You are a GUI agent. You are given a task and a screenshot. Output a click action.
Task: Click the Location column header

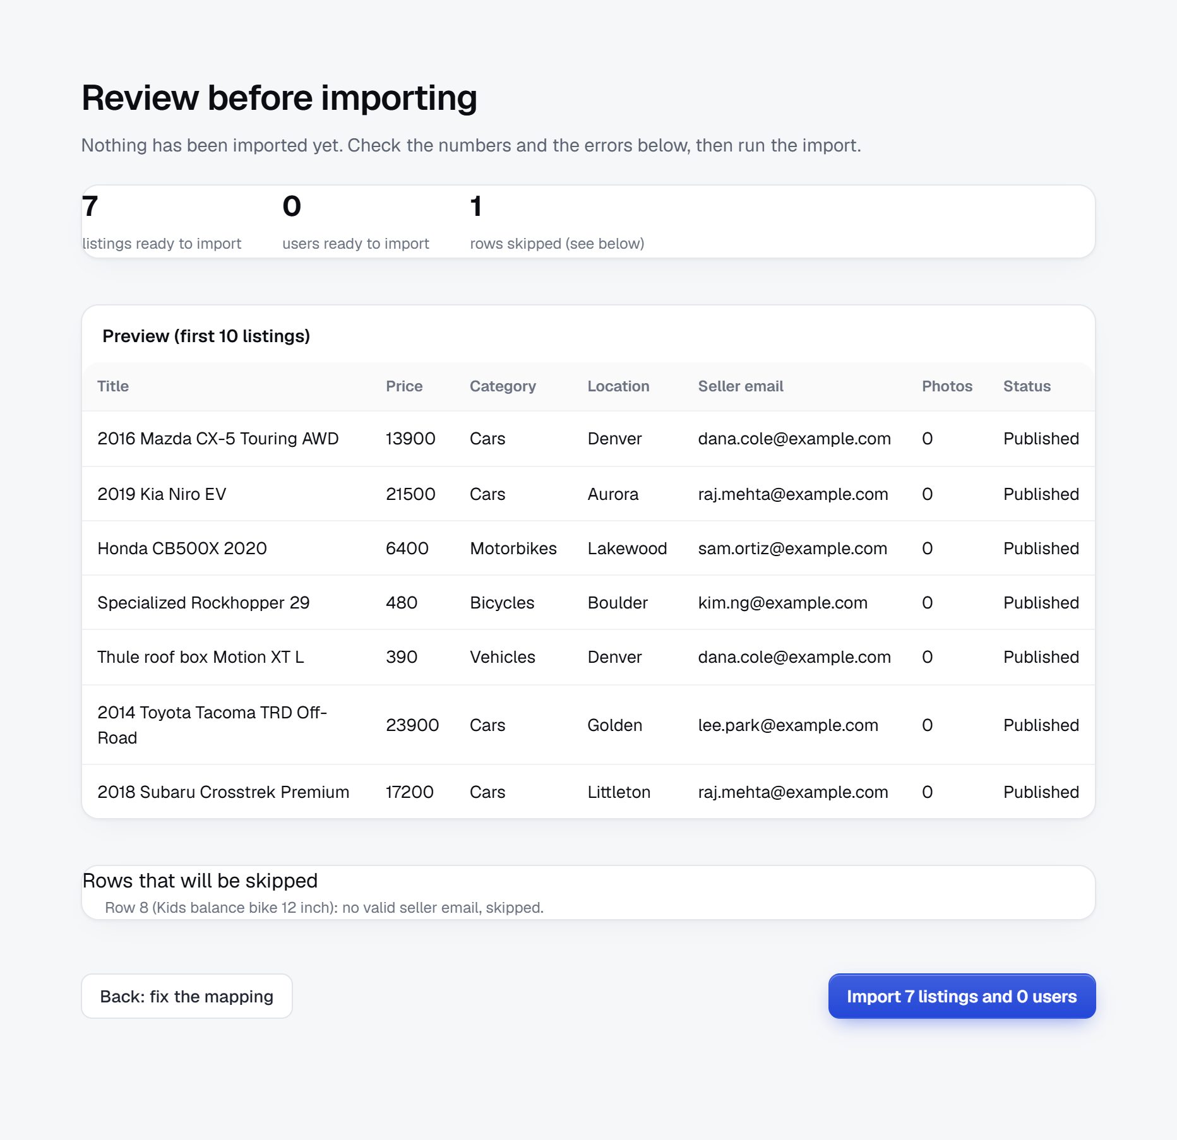click(618, 386)
